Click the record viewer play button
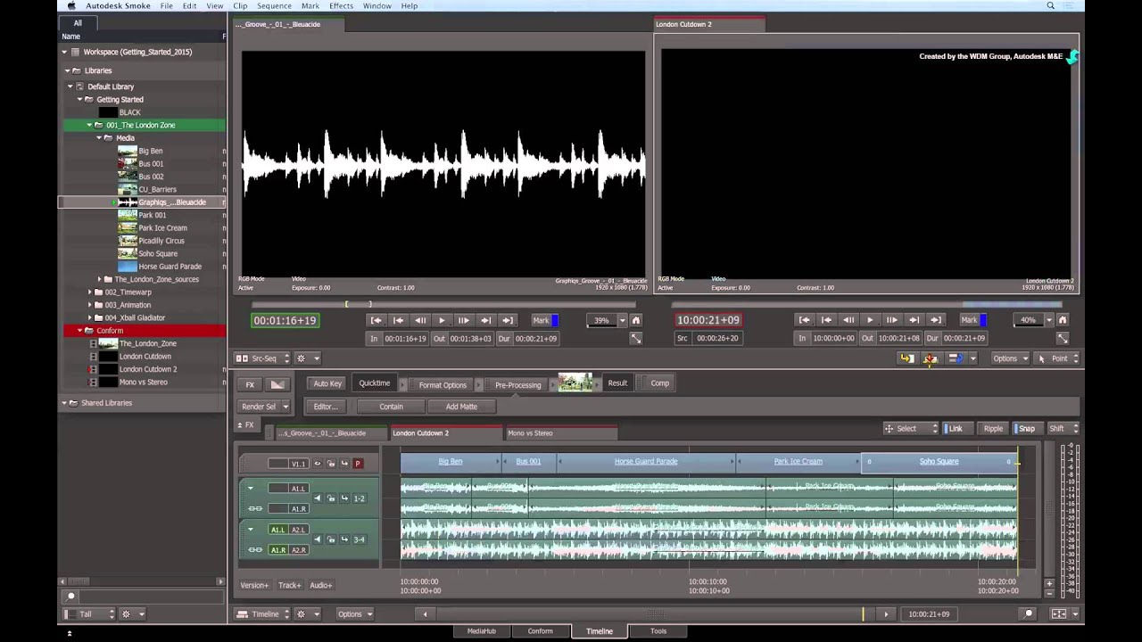Viewport: 1142px width, 642px height. pos(870,320)
